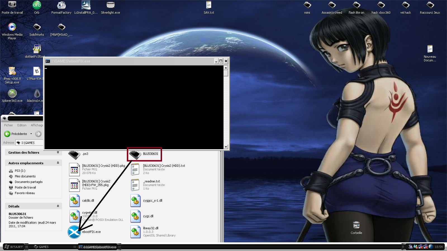Collapse the Autres emplacements panel
The width and height of the screenshot is (447, 251).
(58, 163)
